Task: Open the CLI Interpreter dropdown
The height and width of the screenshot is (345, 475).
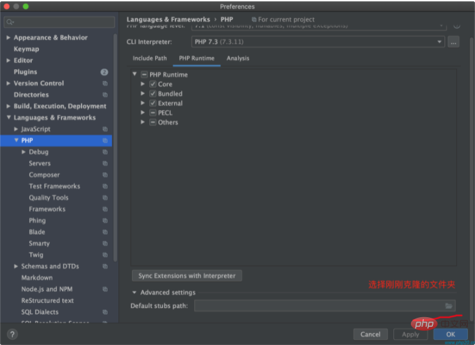Action: click(x=318, y=42)
